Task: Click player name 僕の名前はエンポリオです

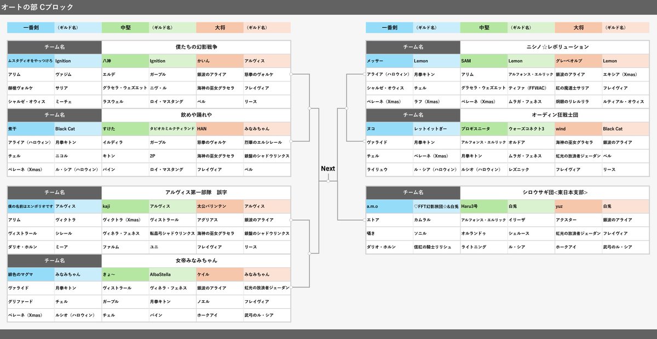Action: pos(31,206)
